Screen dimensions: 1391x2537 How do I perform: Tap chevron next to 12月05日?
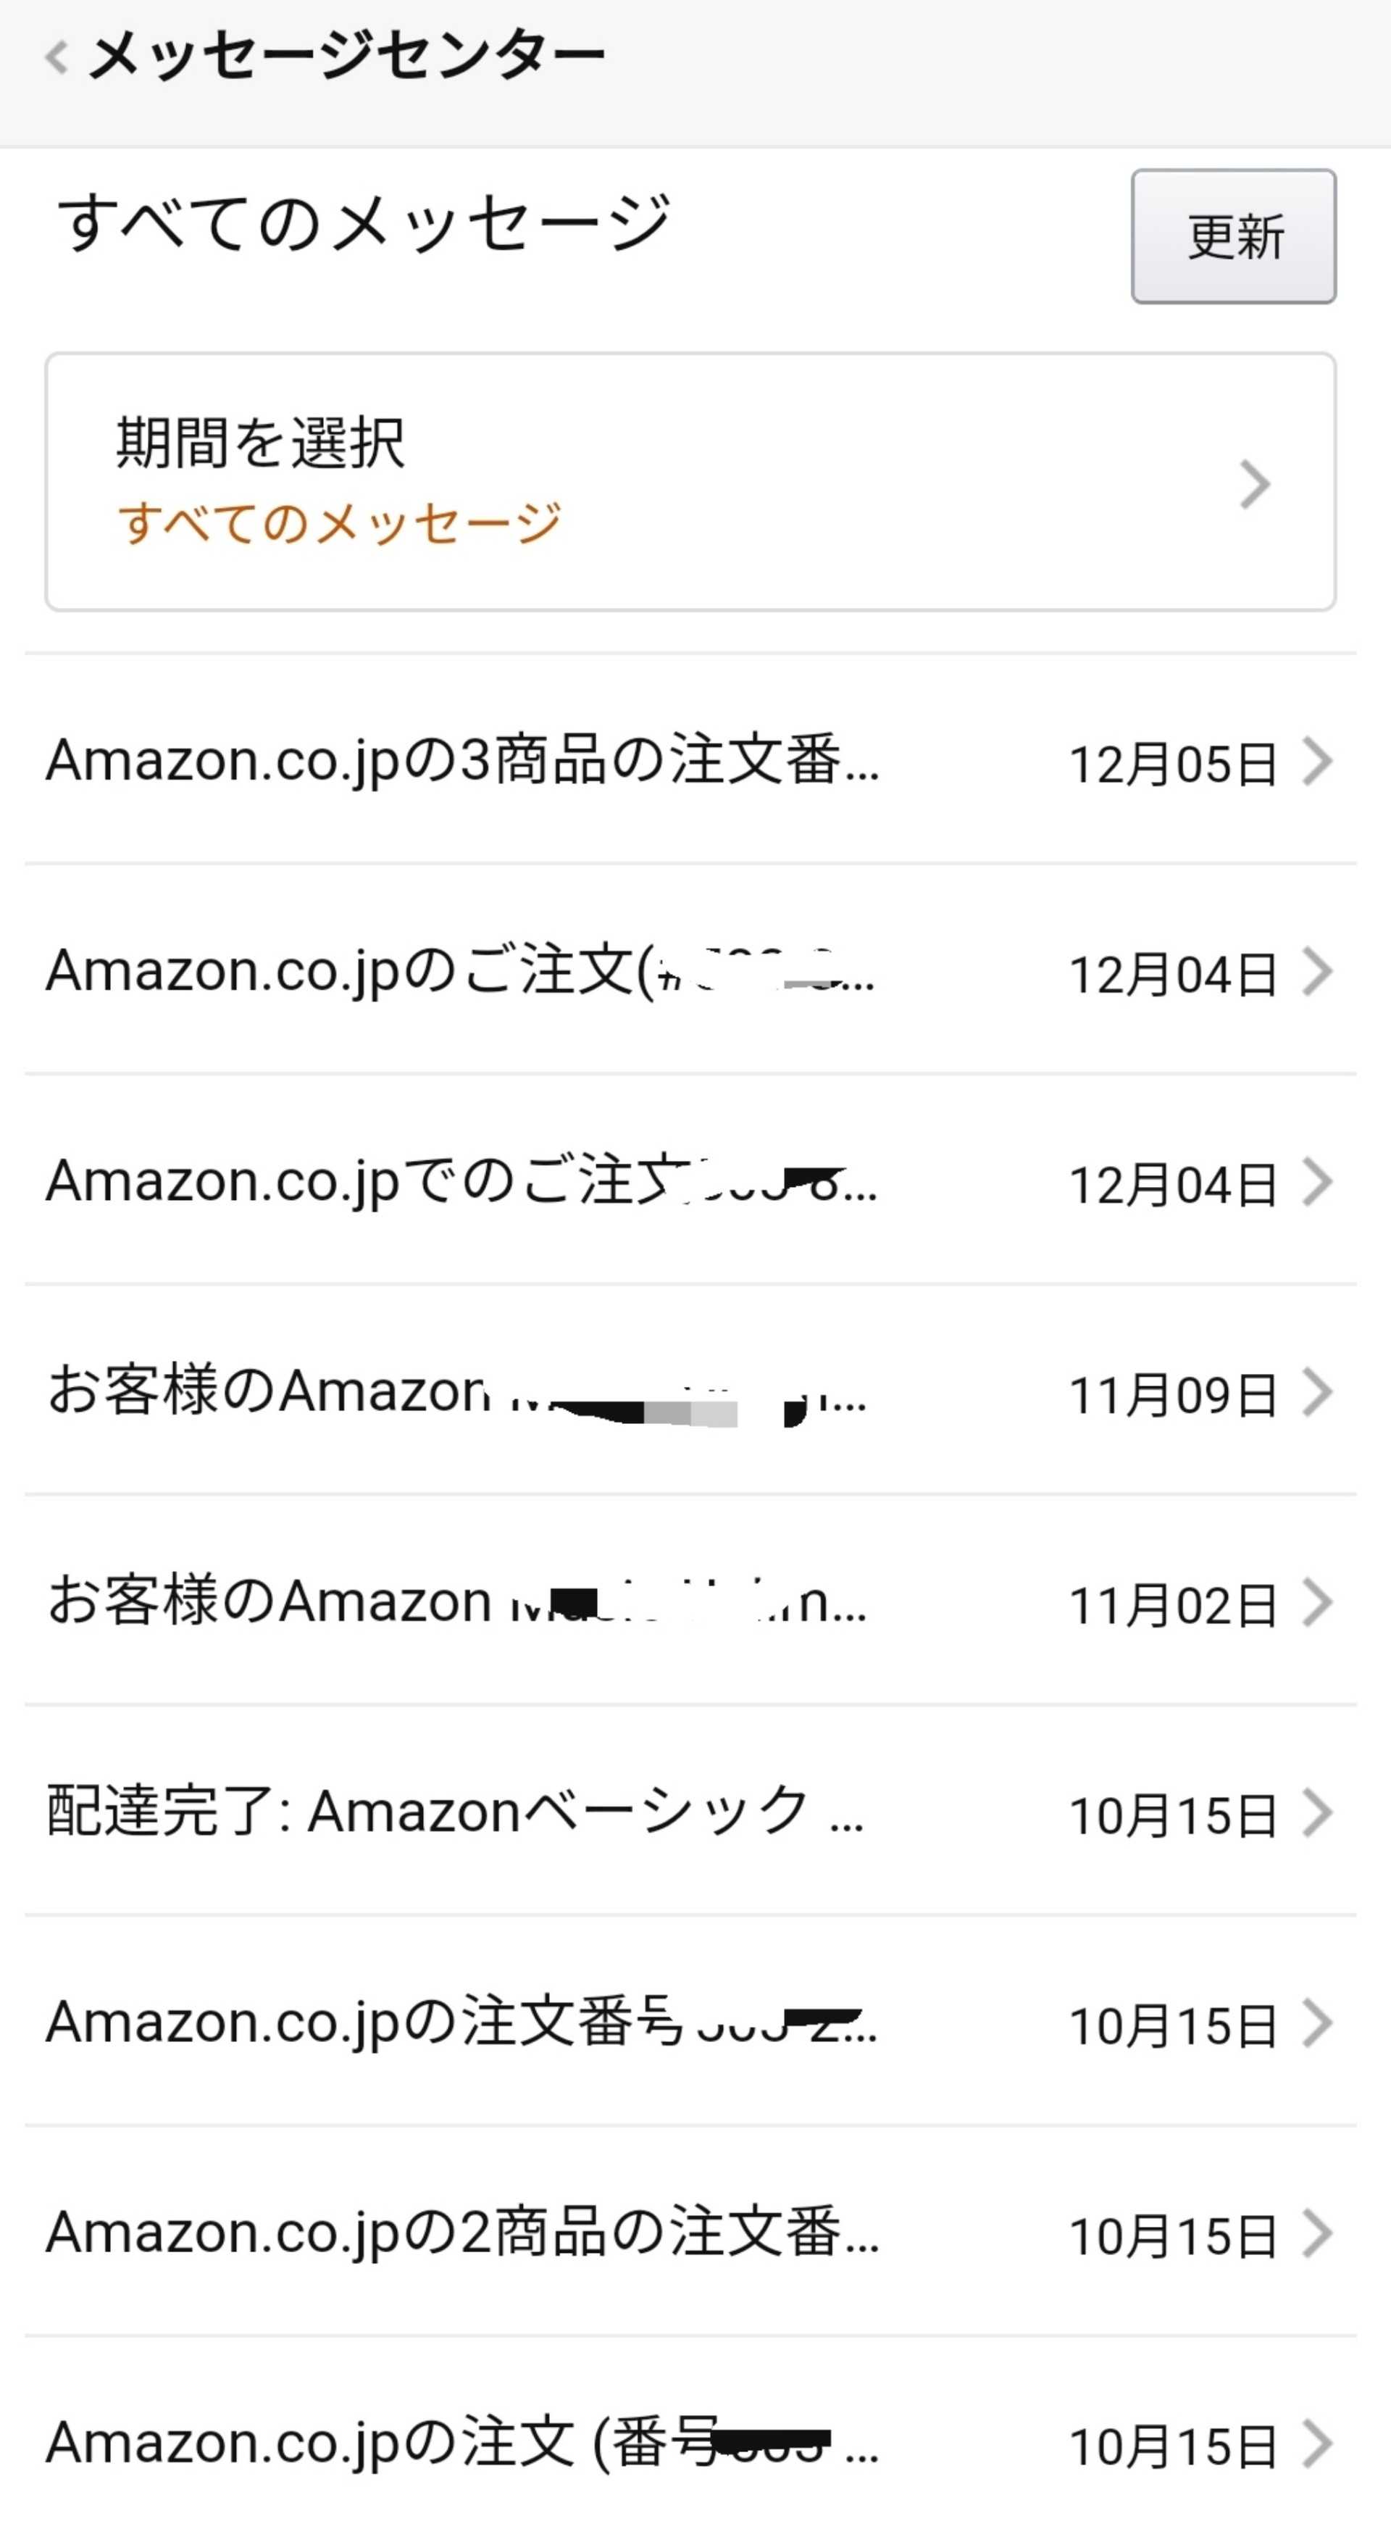pyautogui.click(x=1317, y=762)
